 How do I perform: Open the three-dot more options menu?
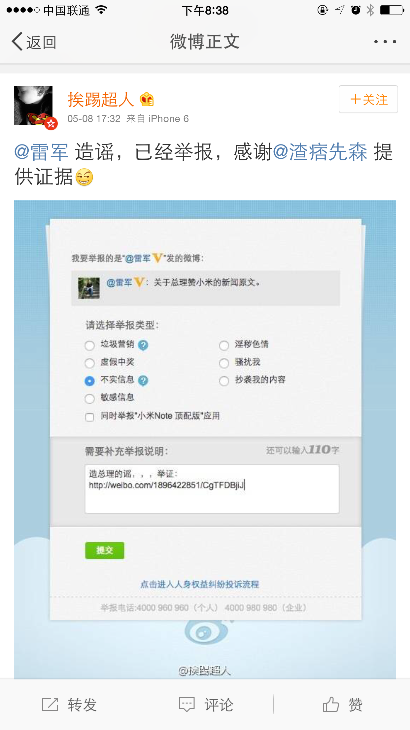[385, 42]
